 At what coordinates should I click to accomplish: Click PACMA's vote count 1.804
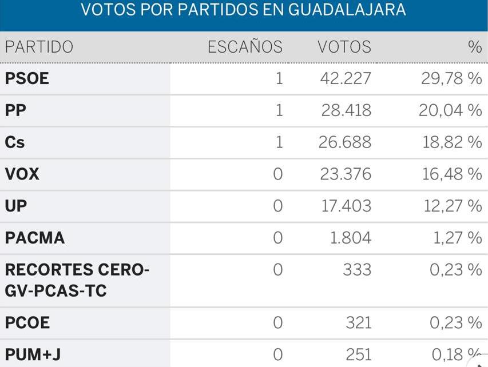tap(351, 238)
